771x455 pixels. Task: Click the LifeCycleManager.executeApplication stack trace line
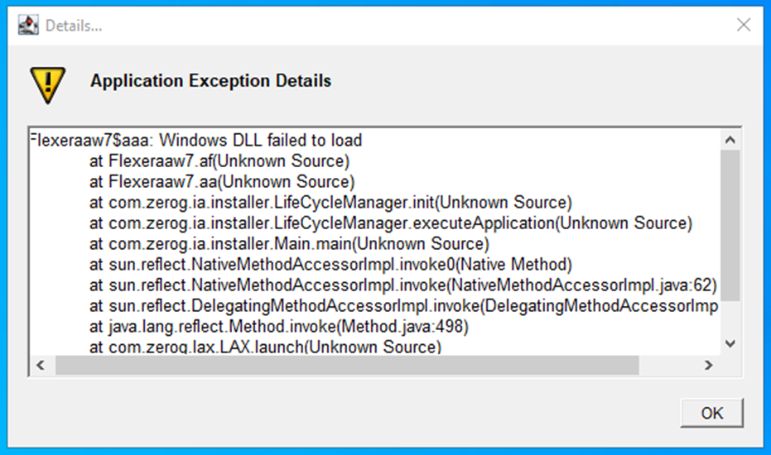pos(390,223)
